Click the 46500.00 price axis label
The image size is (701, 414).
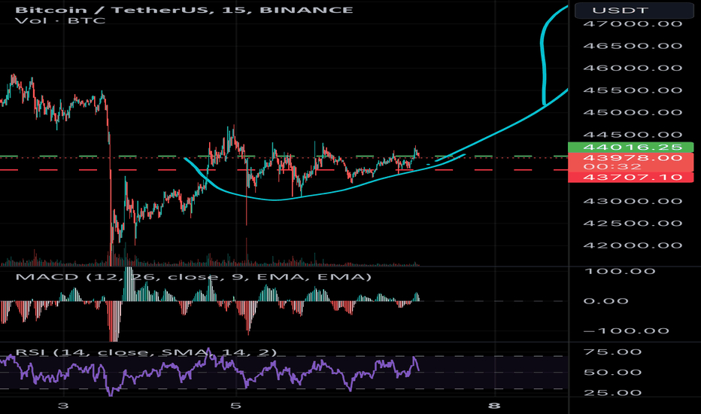632,46
